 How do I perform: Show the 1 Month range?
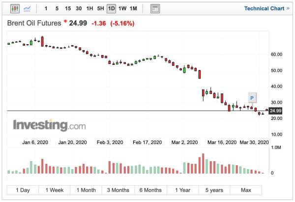pos(86,190)
